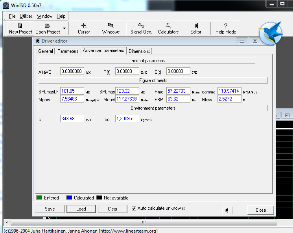
Task: Click the C(t) input field
Action: [x=178, y=71]
